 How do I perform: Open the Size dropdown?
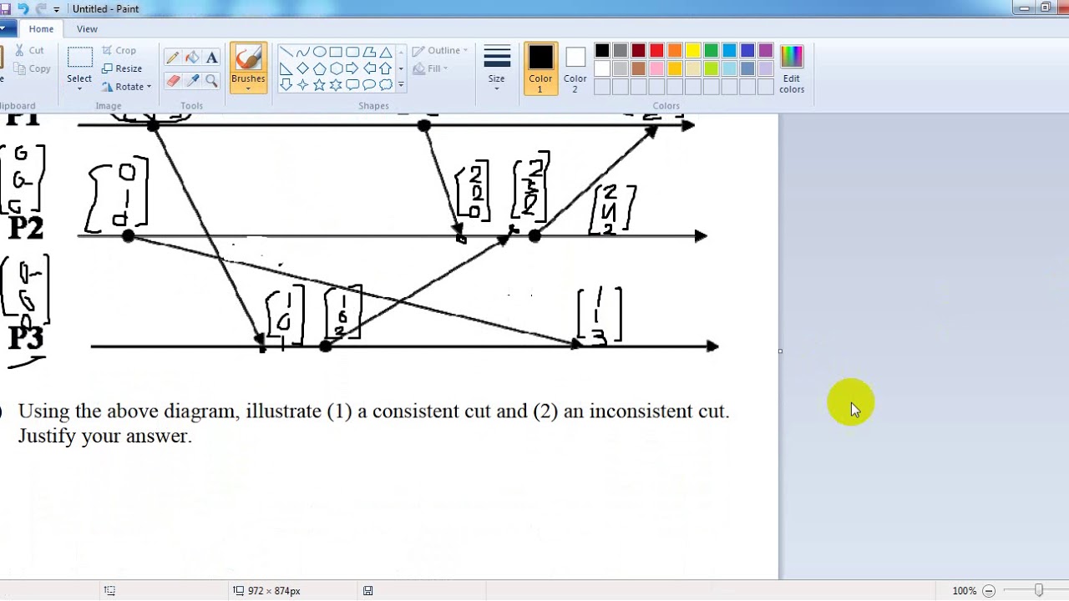(497, 68)
